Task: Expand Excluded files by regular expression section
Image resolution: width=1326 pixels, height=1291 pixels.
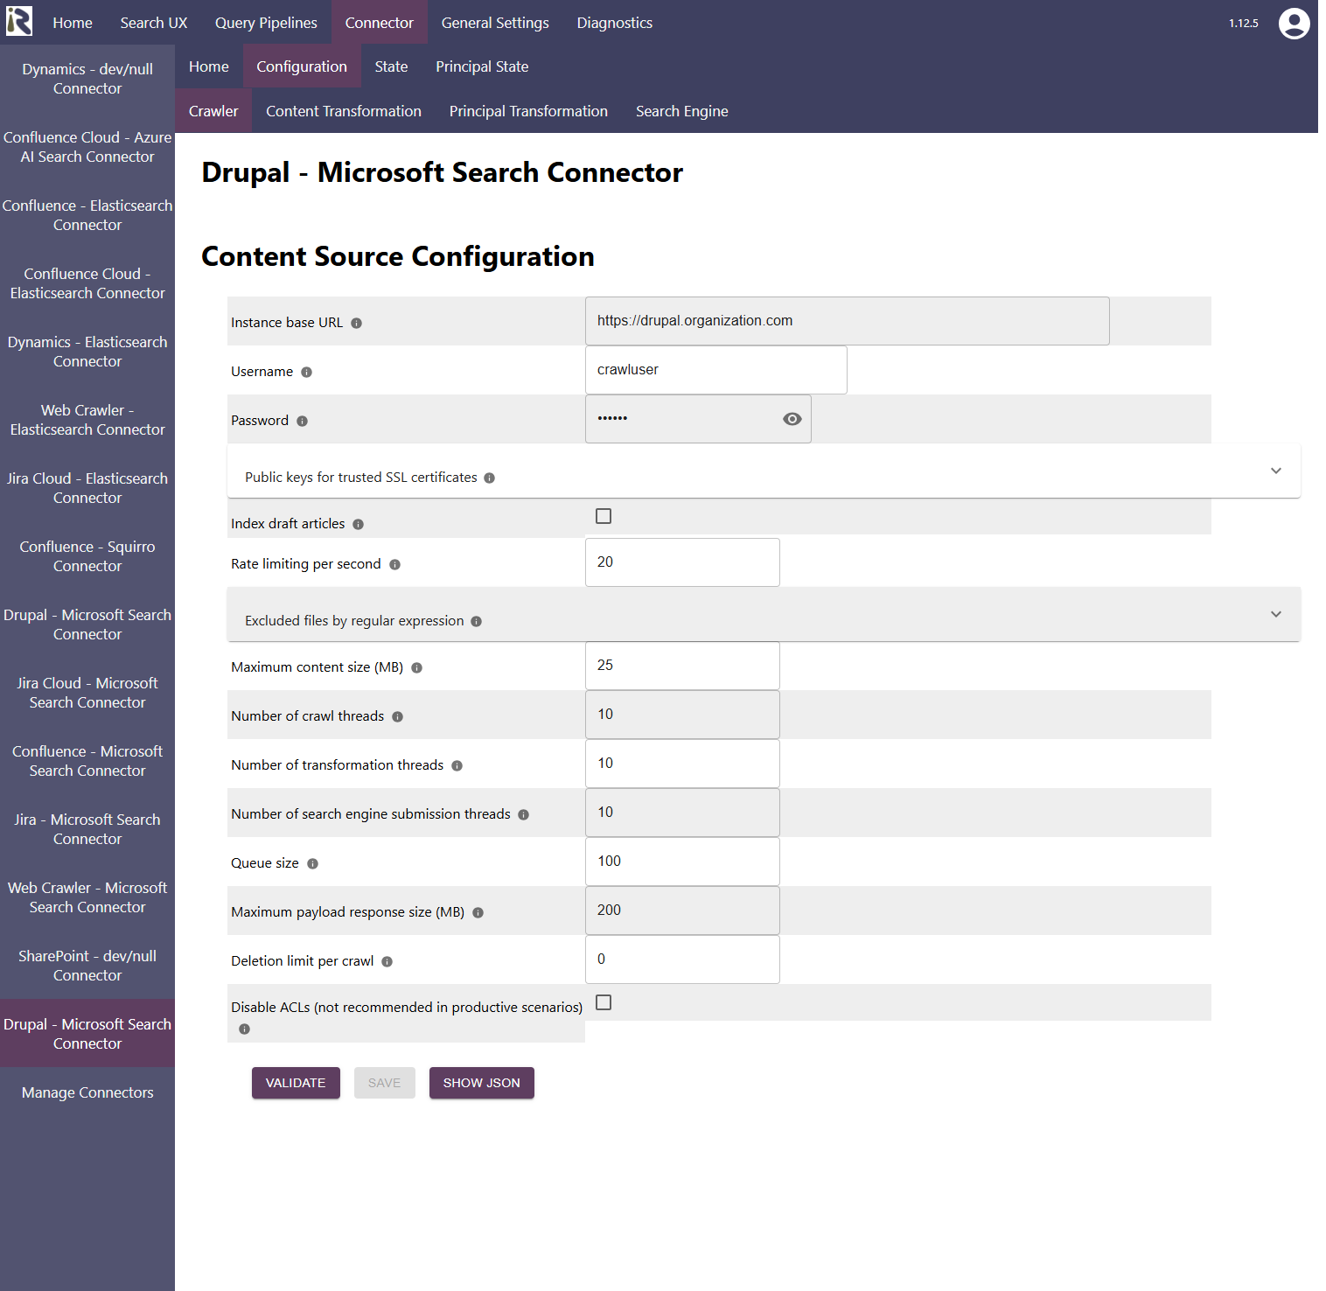Action: point(1275,615)
